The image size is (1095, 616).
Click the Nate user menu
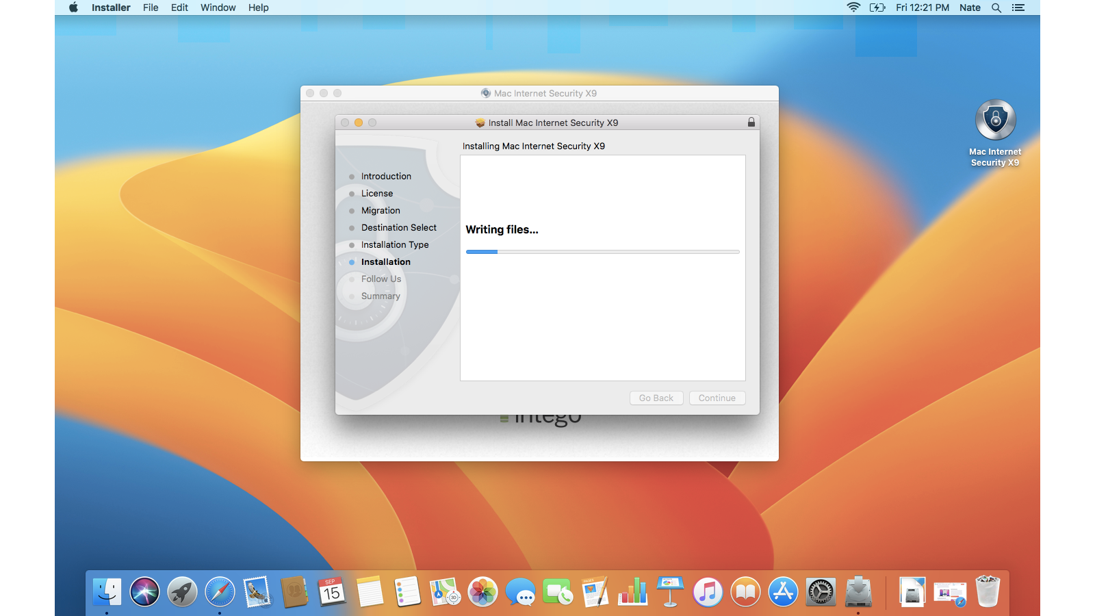coord(970,8)
